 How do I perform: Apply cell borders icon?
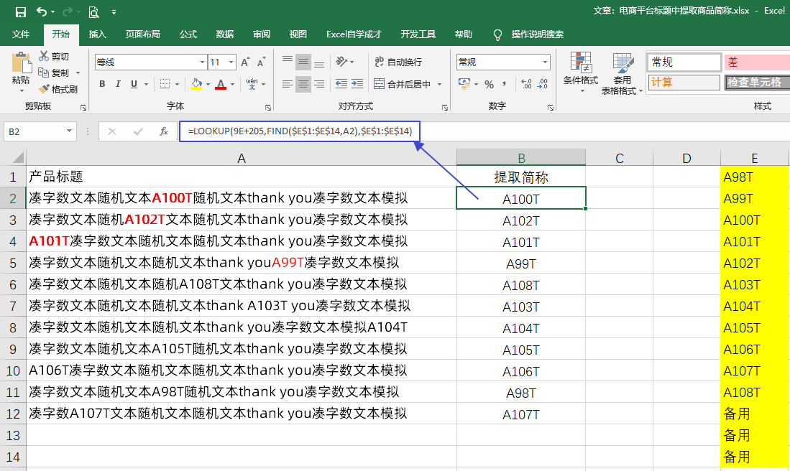point(165,84)
